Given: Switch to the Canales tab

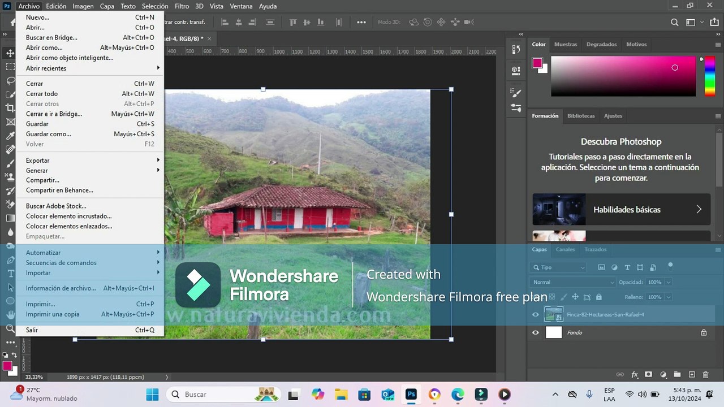Looking at the screenshot, I should point(565,249).
